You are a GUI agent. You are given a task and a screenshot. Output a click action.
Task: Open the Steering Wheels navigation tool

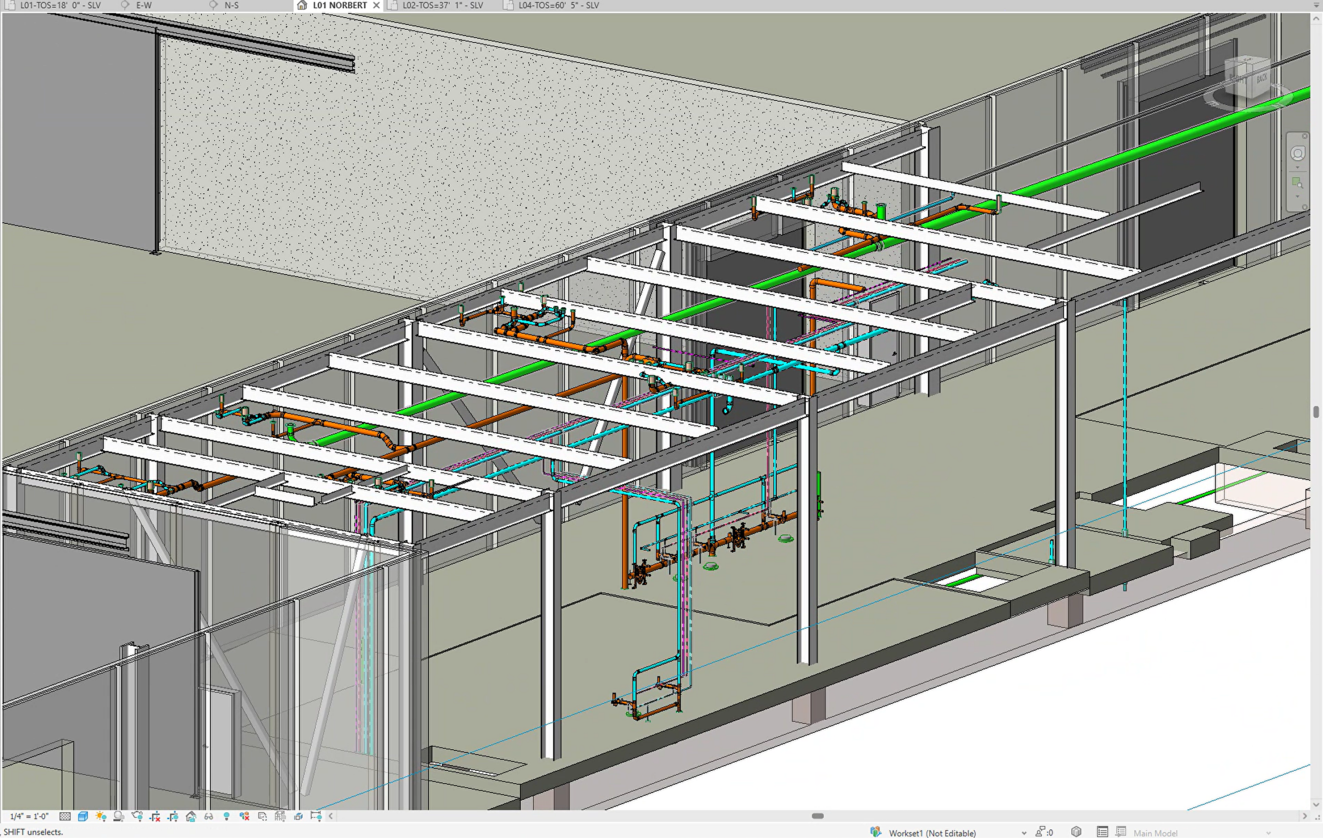pyautogui.click(x=1297, y=154)
